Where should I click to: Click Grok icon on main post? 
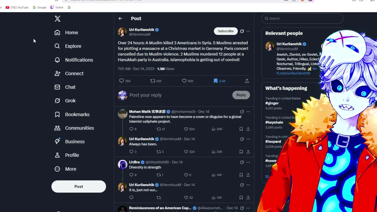[242, 31]
